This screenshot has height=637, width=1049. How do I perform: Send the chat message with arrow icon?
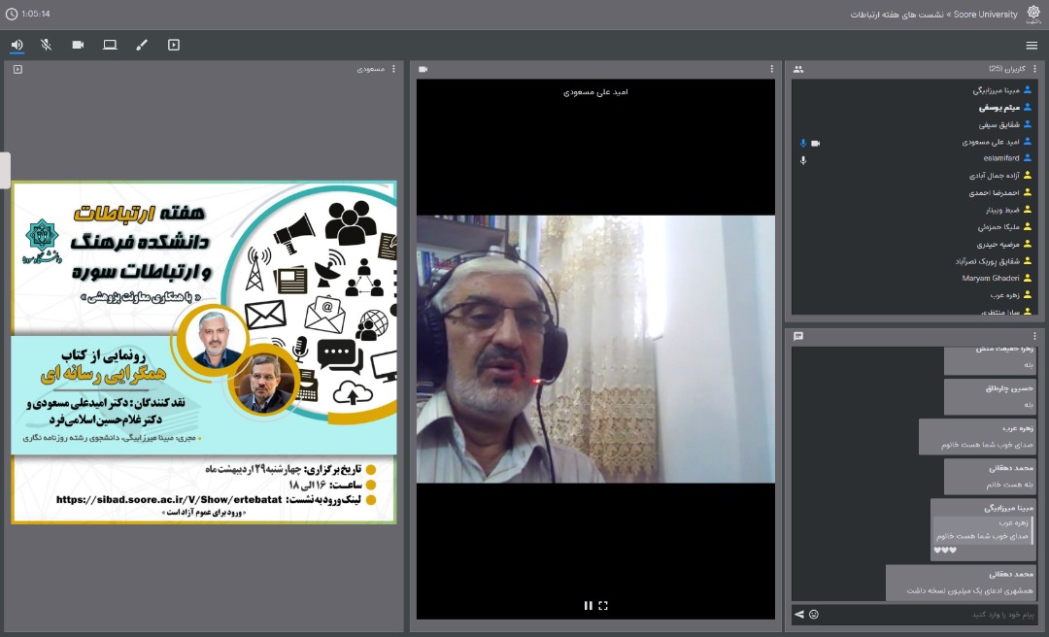798,615
